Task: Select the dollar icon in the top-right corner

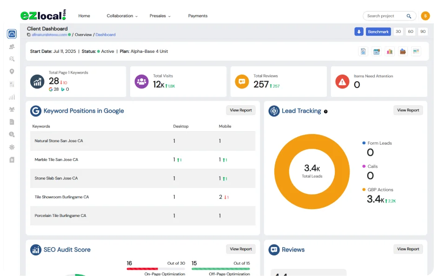Action: (x=425, y=15)
